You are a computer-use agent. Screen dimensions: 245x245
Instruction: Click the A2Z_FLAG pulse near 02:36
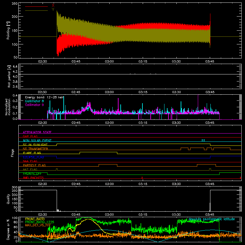pyautogui.click(x=57, y=170)
